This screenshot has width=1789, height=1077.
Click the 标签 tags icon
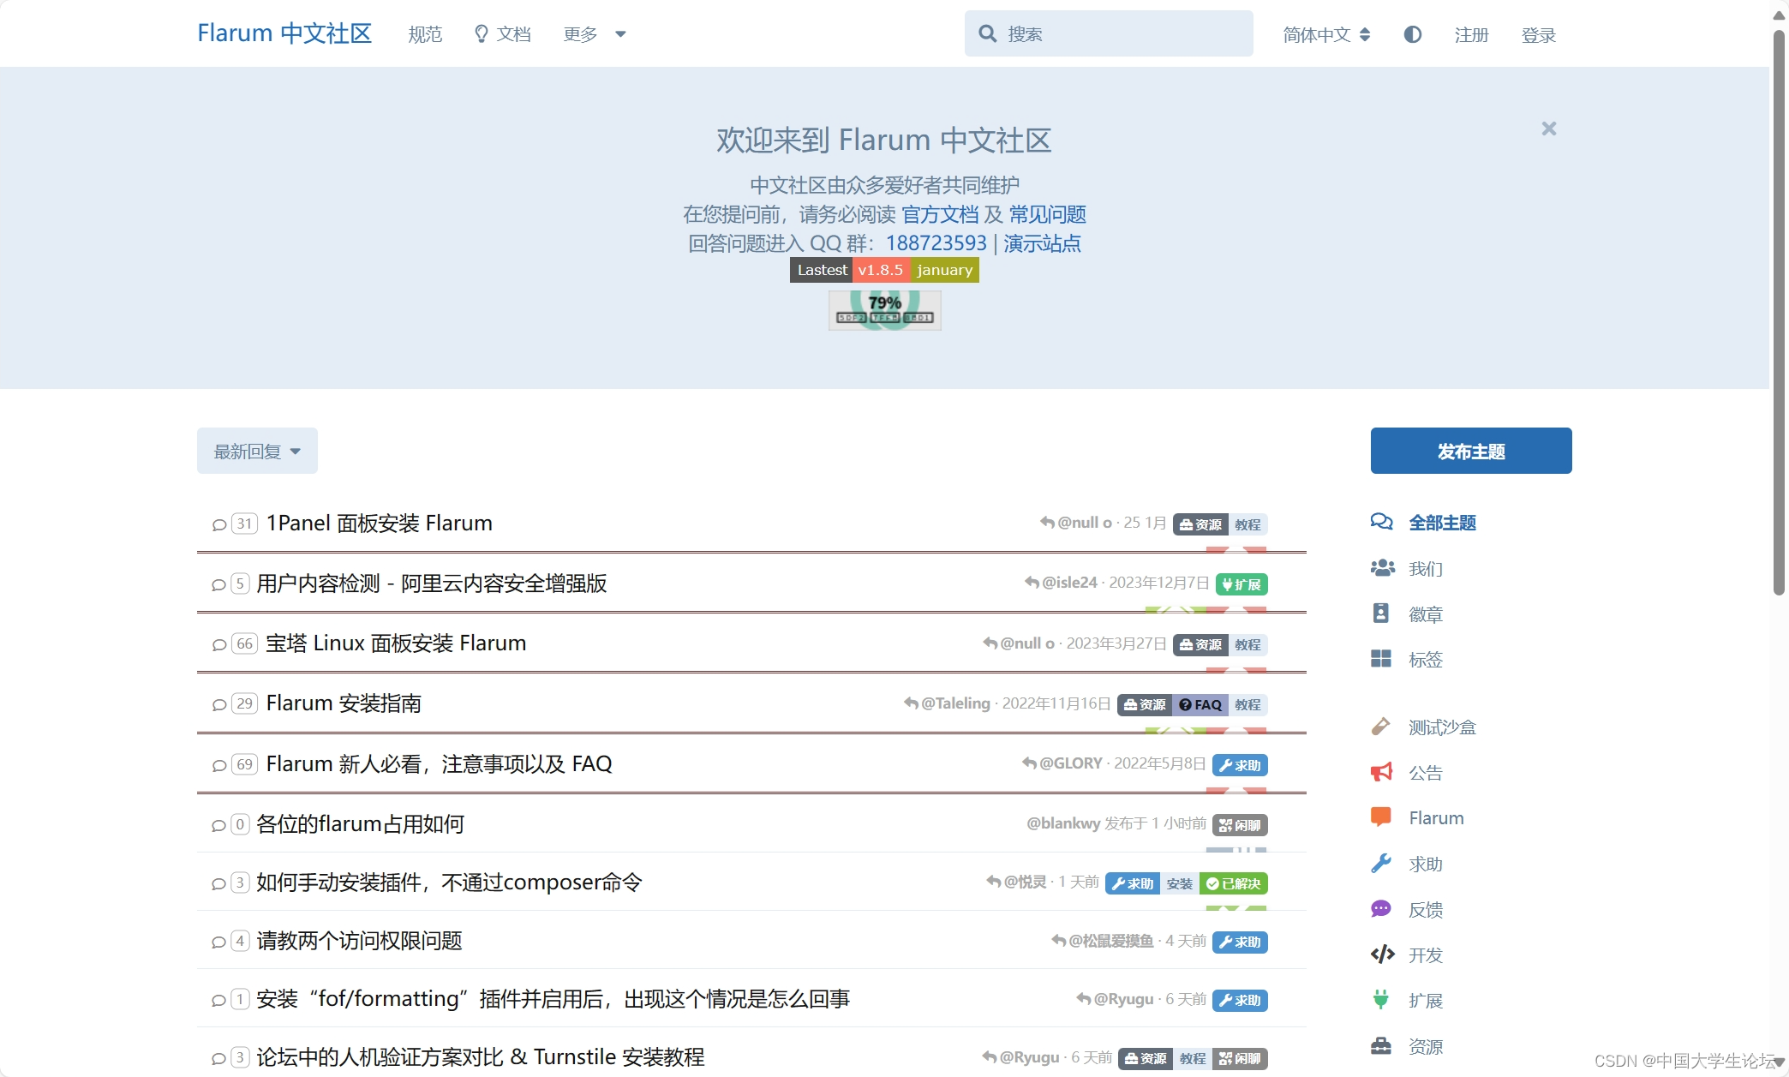[x=1381, y=659]
